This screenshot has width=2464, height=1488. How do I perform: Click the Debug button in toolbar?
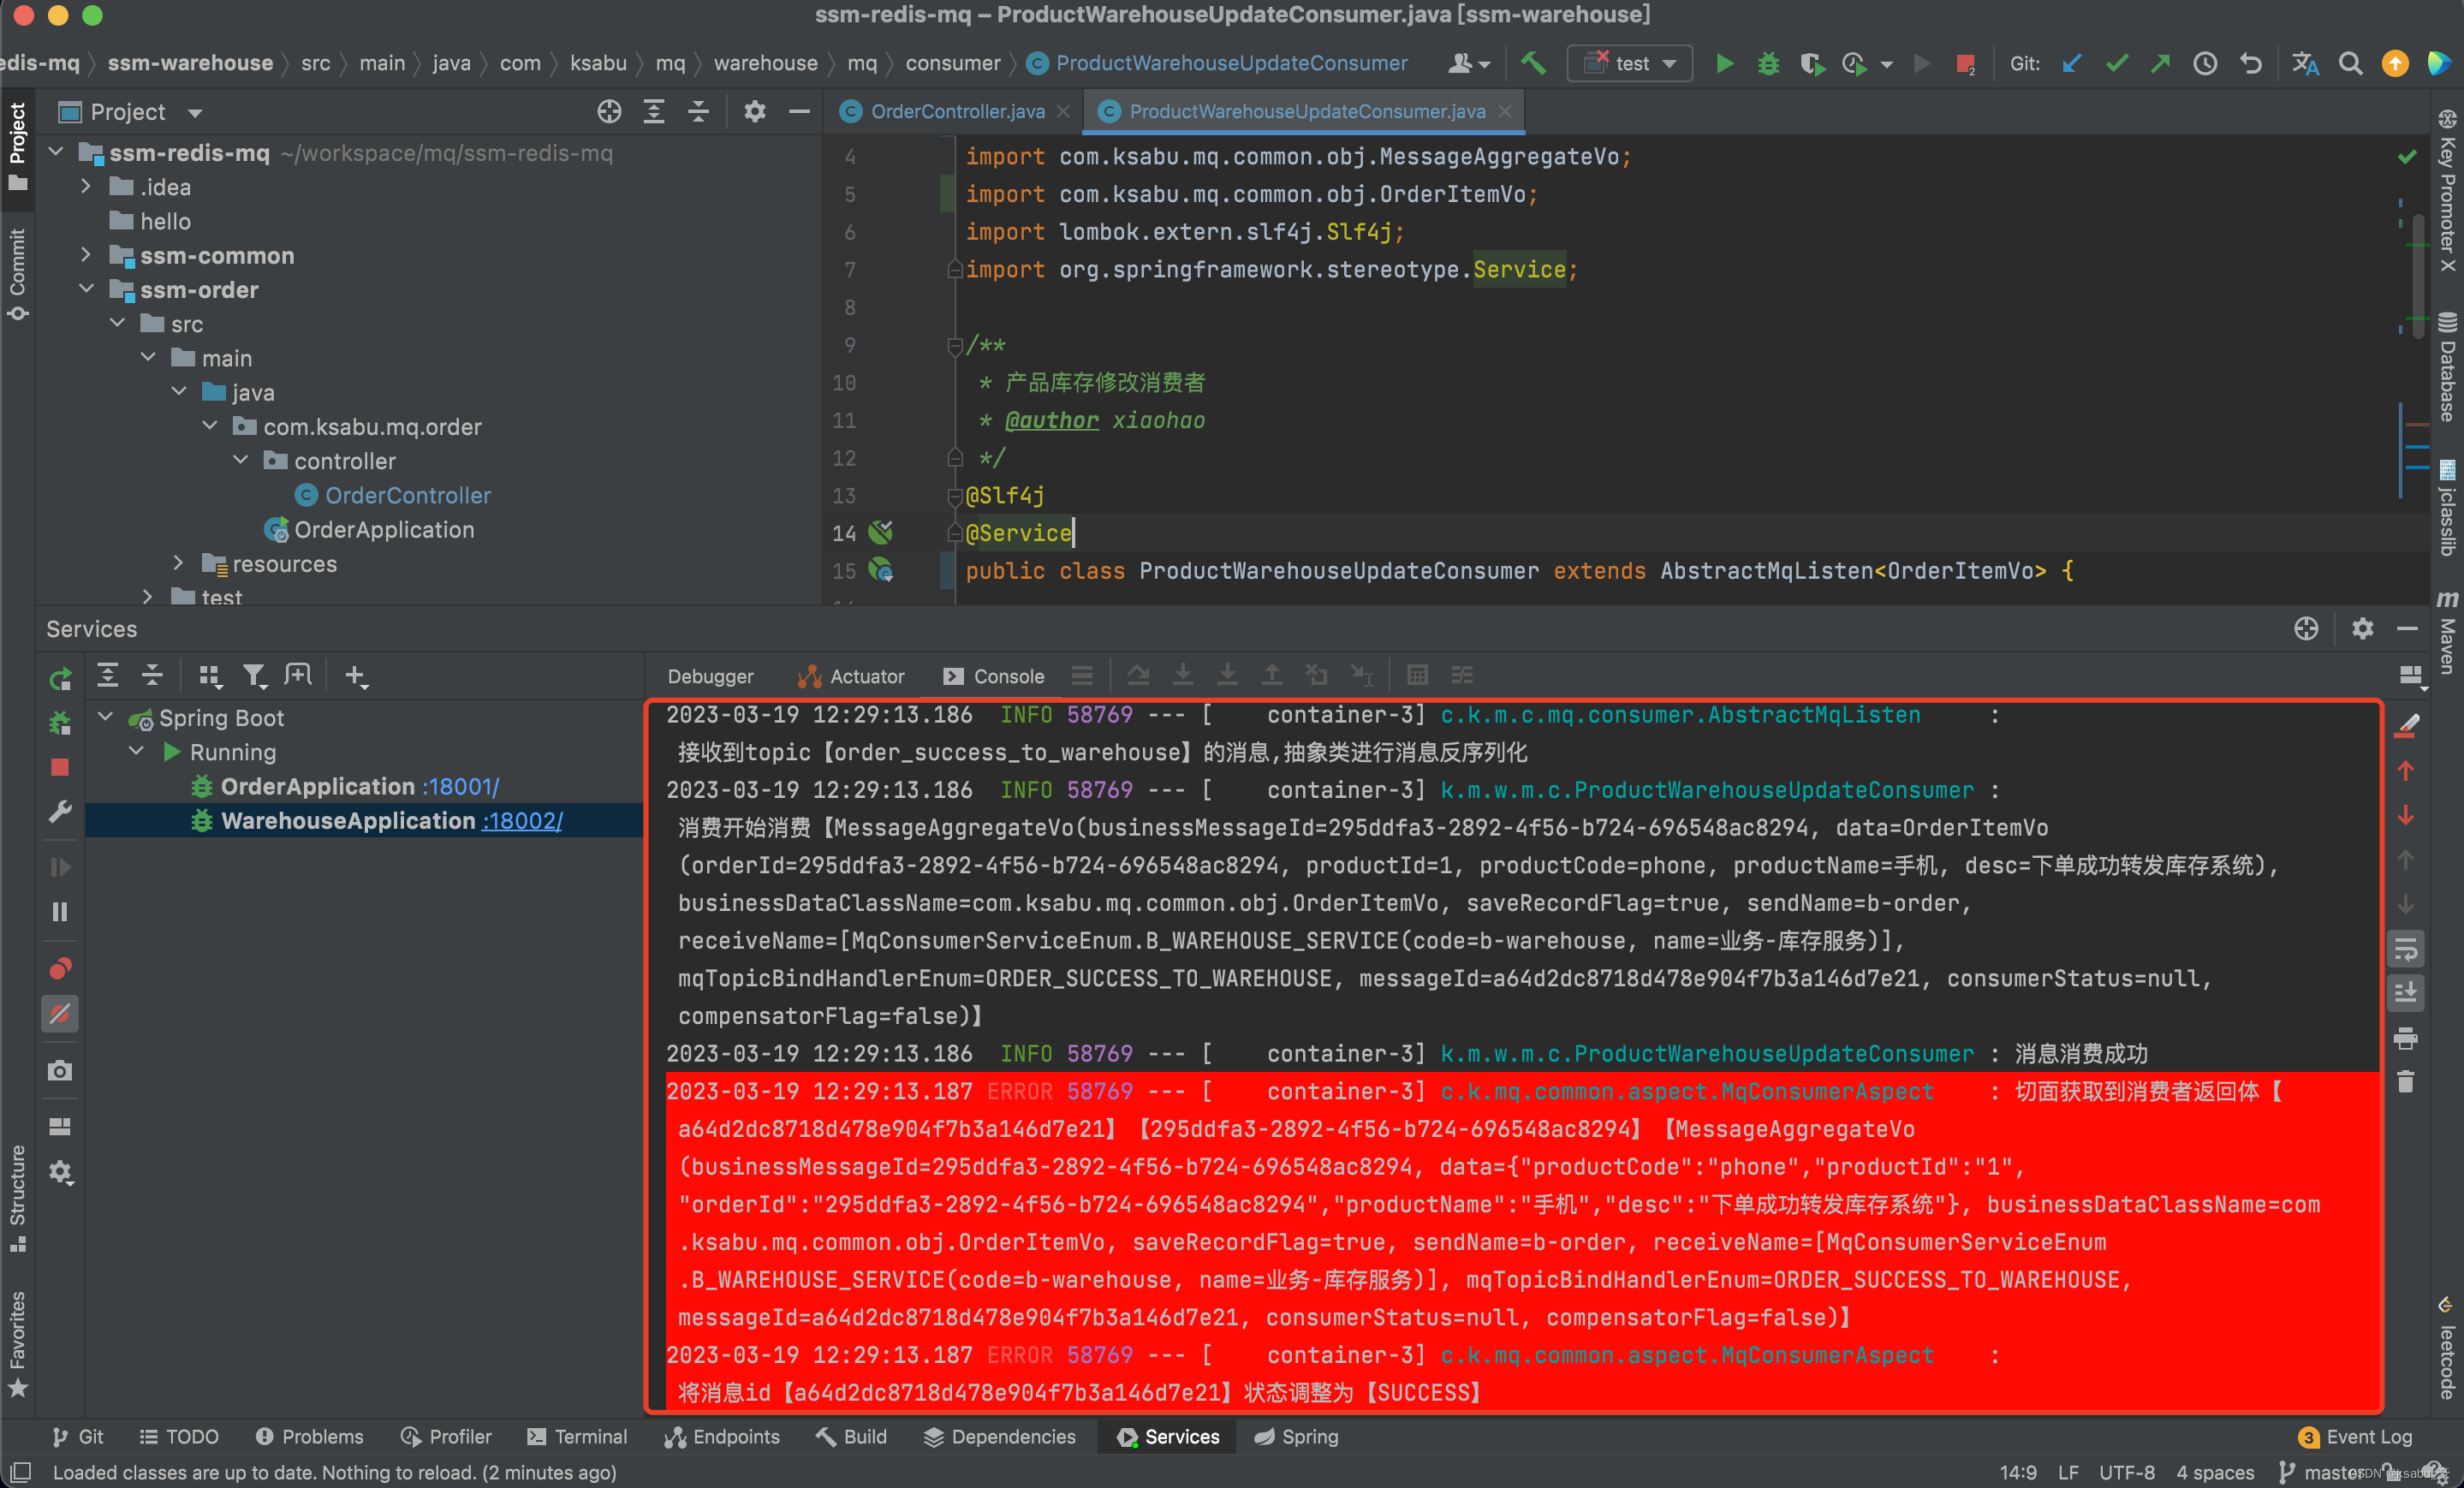pyautogui.click(x=1762, y=65)
